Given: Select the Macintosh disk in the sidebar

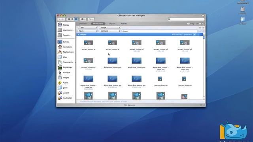Looking at the screenshot, I should pyautogui.click(x=66, y=30).
